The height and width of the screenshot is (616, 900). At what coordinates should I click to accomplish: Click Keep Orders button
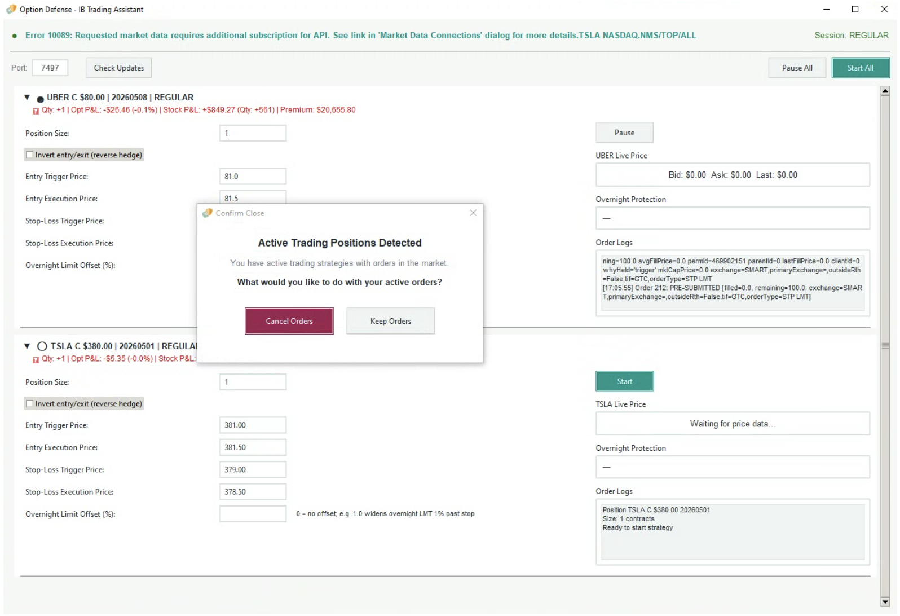pyautogui.click(x=390, y=321)
